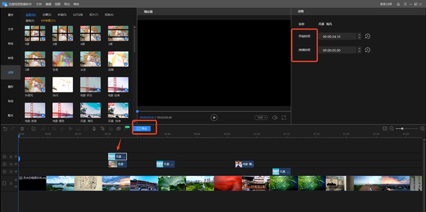Click the microphone voice-over icon
This screenshot has width=426, height=212.
[x=94, y=129]
